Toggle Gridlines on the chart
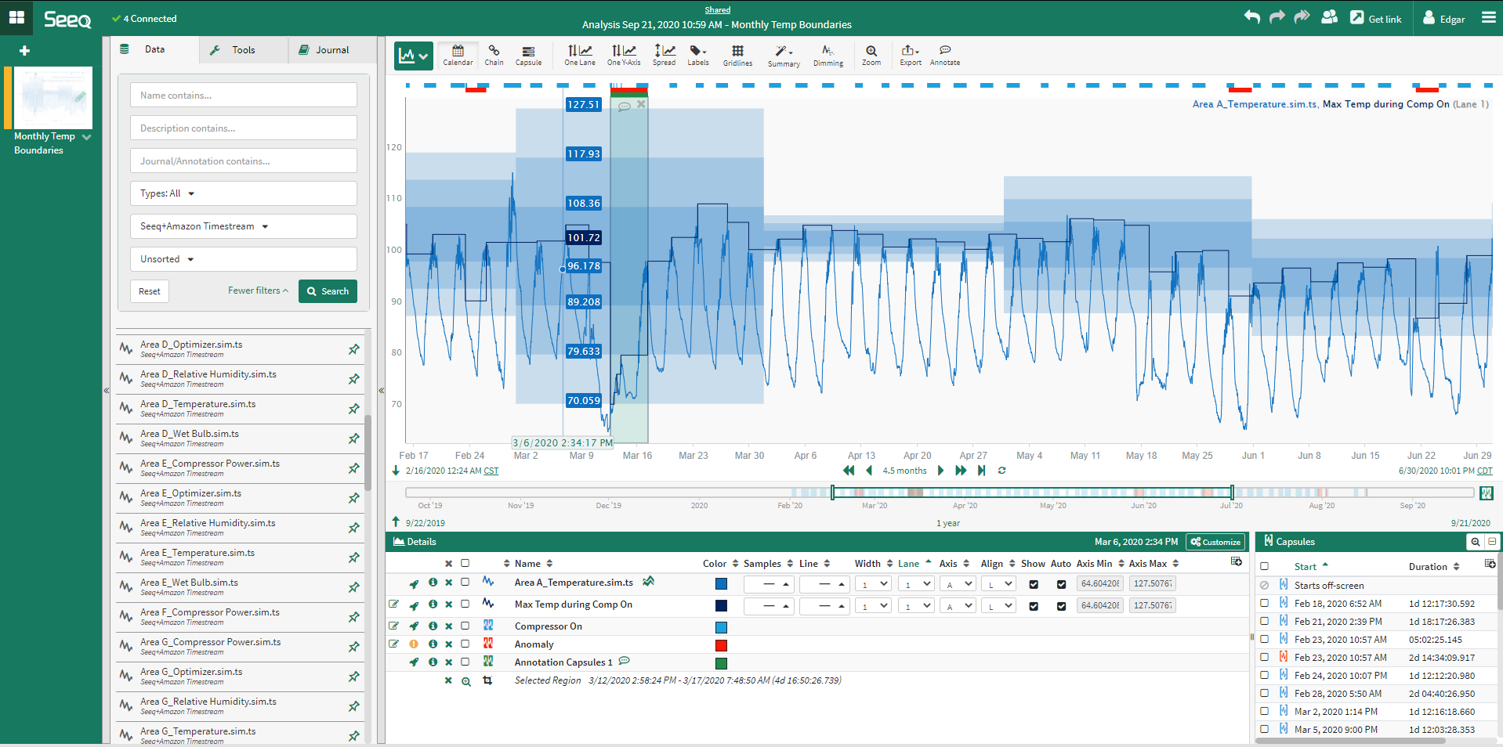Viewport: 1503px width, 747px height. 737,55
